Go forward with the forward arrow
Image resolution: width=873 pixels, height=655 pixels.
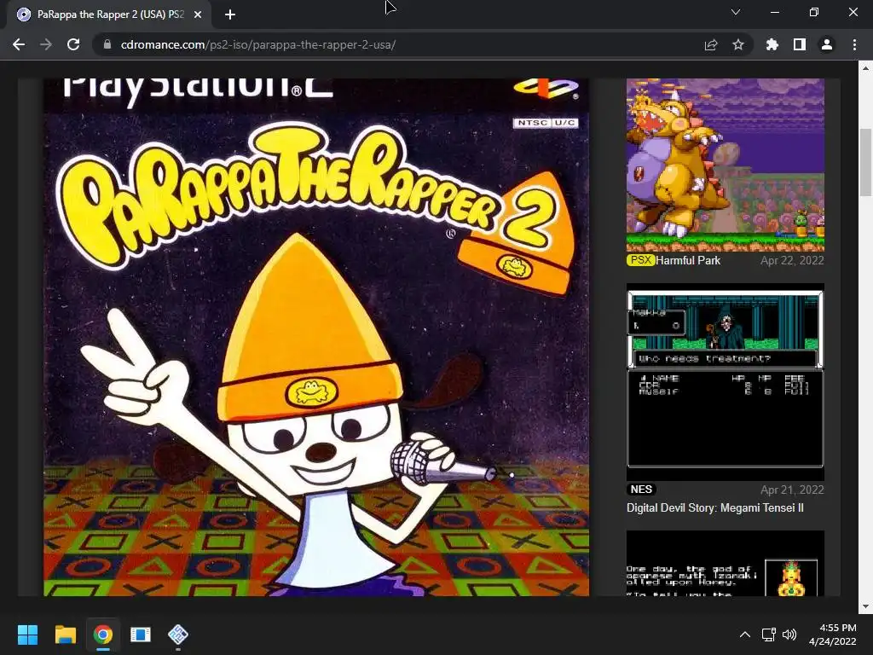(46, 44)
